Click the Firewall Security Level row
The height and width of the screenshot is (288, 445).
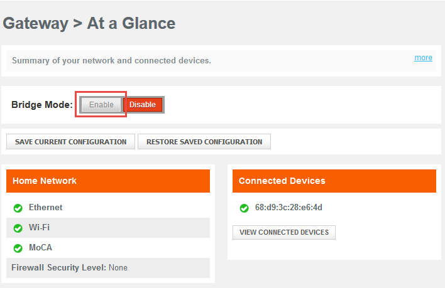point(69,268)
